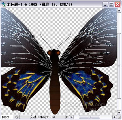Image resolution: width=122 pixels, height=120 pixels.
Task: Click the horizontal scrollbar right arrow
Action: [x=114, y=117]
